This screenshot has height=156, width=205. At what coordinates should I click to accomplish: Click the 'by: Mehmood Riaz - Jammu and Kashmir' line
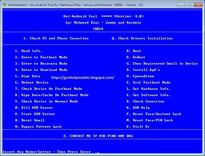click(x=103, y=23)
